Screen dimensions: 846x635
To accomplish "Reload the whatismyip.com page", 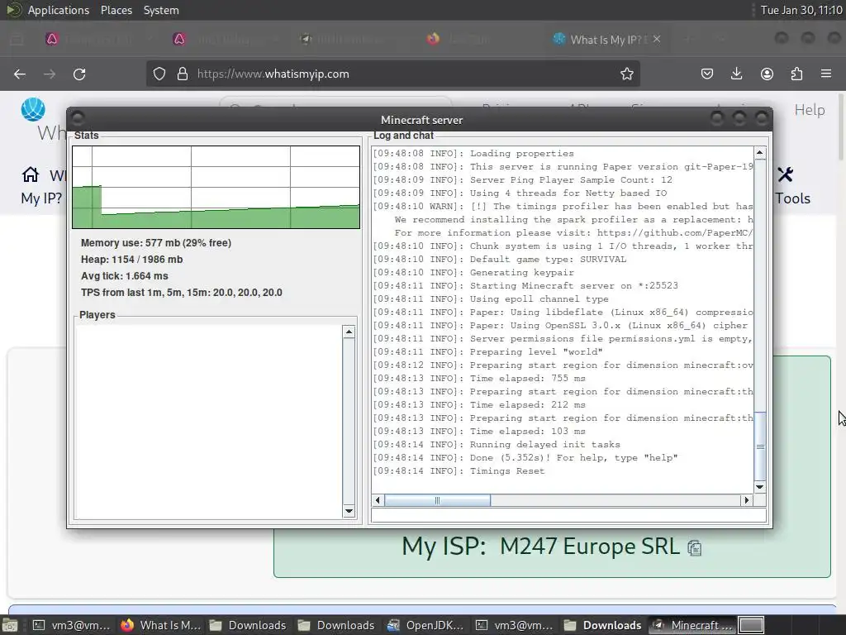I will pos(79,74).
